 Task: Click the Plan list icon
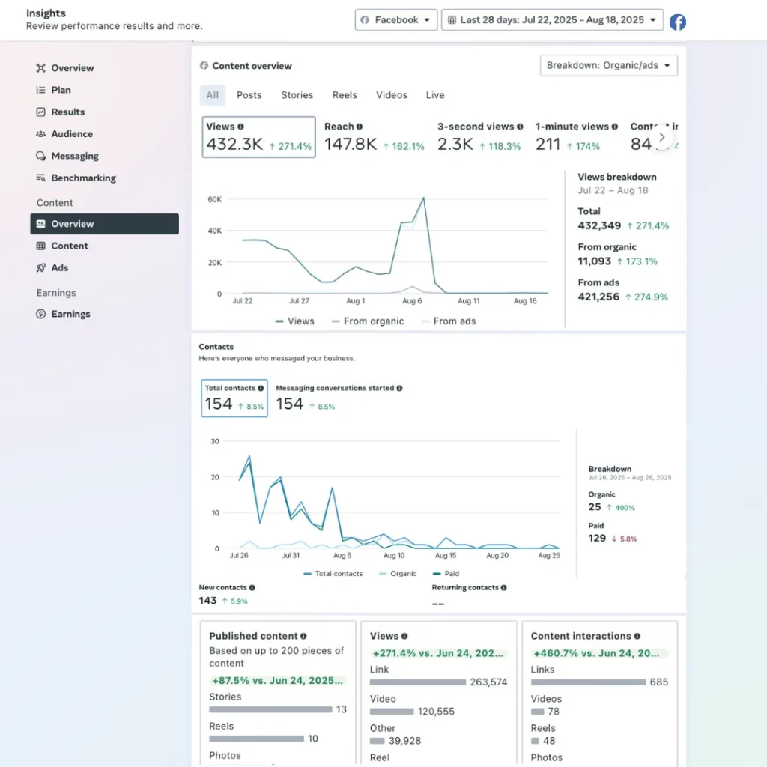click(40, 90)
